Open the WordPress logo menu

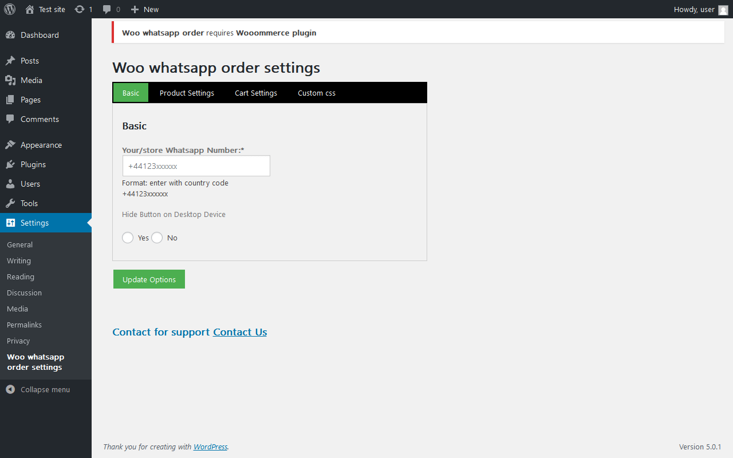click(x=10, y=9)
